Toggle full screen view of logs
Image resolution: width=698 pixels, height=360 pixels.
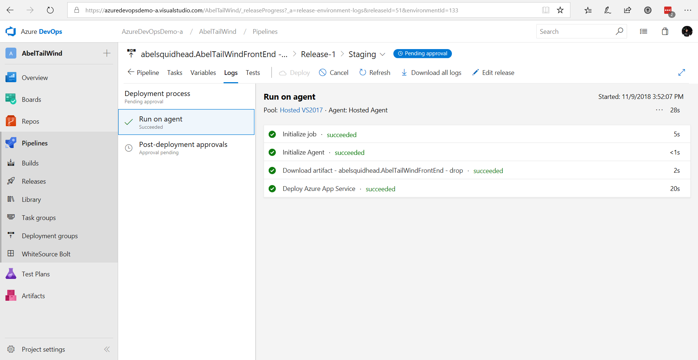click(x=682, y=72)
